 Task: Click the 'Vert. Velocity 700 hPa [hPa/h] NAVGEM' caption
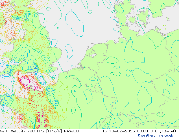pos(39,131)
